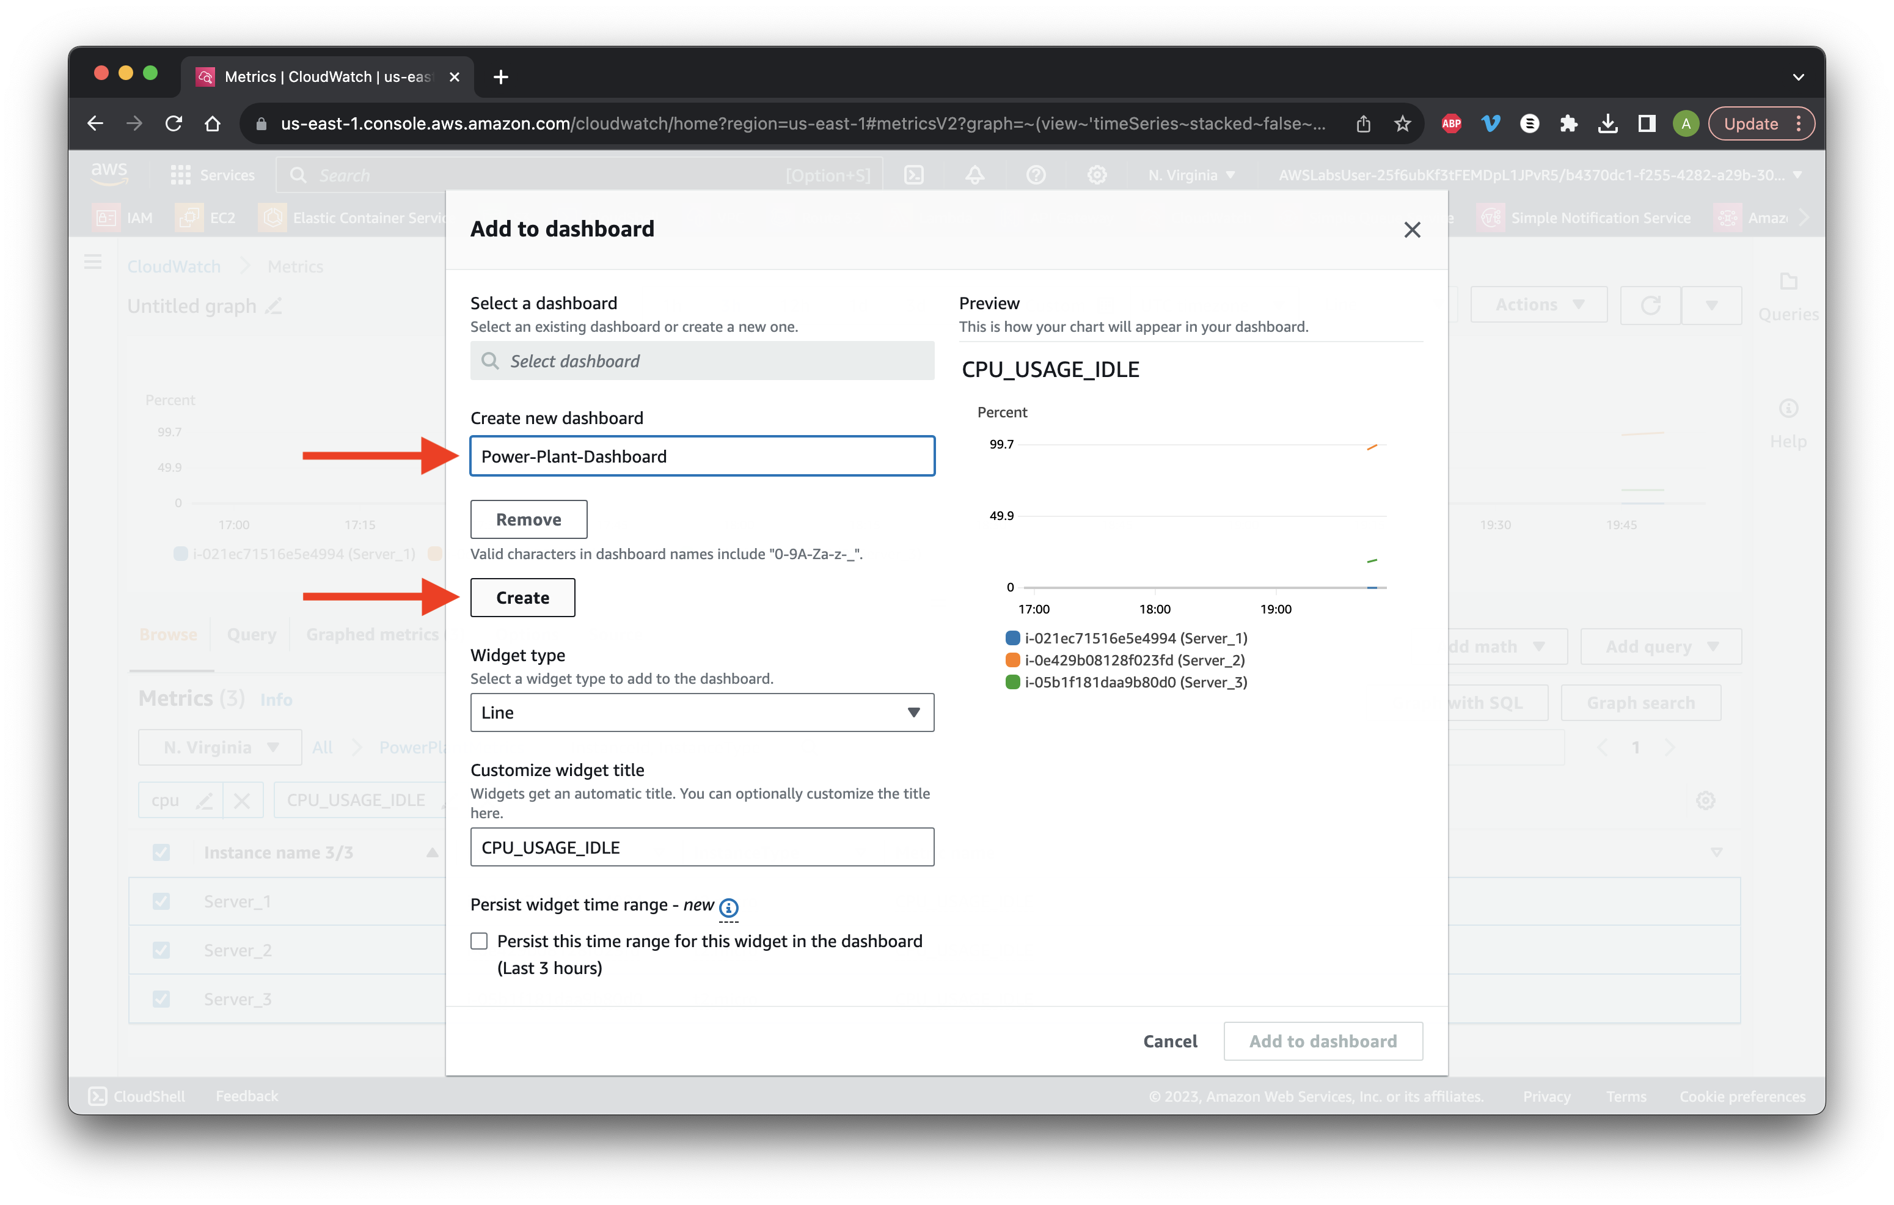Image resolution: width=1894 pixels, height=1205 pixels.
Task: Remove the cpu search filter X
Action: pyautogui.click(x=243, y=800)
